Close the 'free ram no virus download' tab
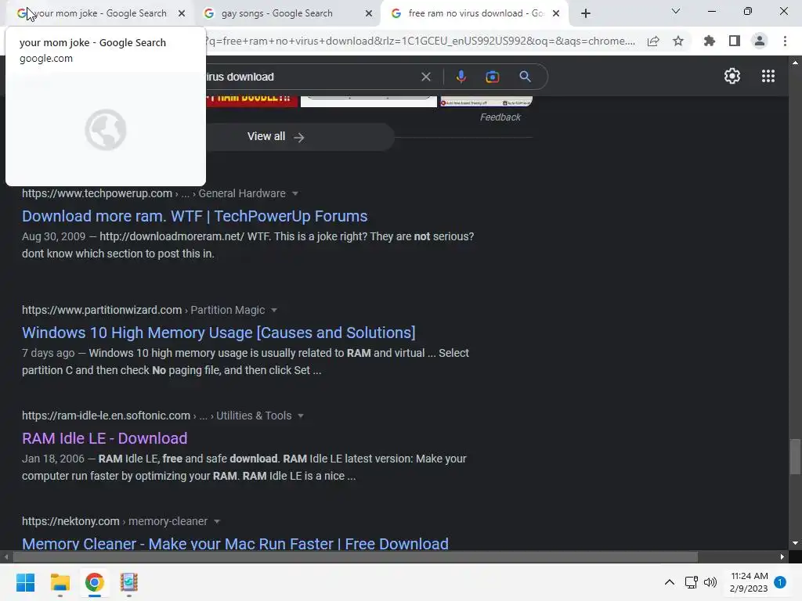Image resolution: width=802 pixels, height=601 pixels. 556,13
